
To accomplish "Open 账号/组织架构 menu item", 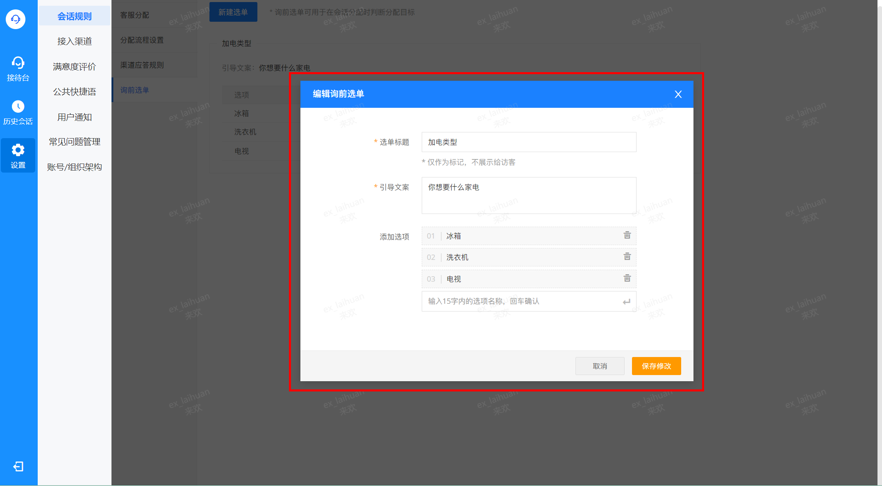I will (x=75, y=167).
